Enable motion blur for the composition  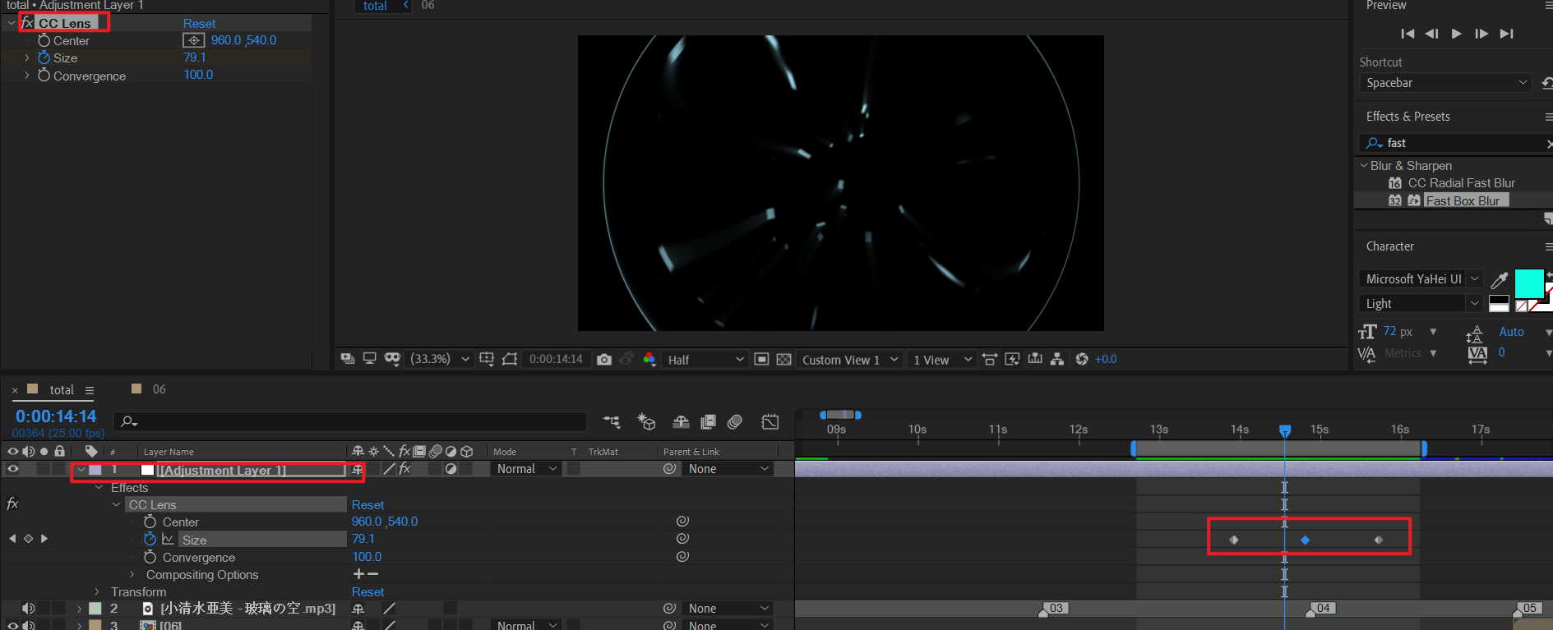click(x=735, y=422)
